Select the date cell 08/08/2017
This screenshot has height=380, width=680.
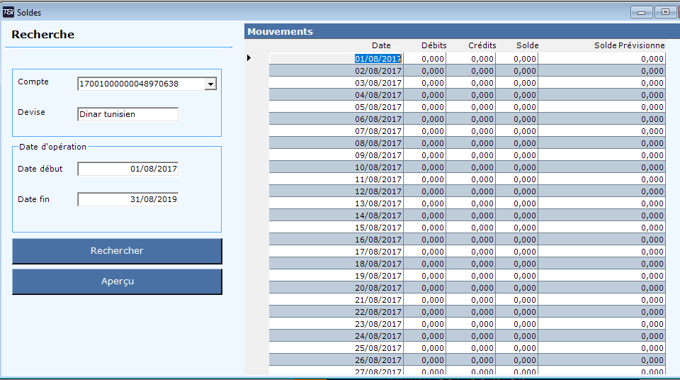(336, 143)
